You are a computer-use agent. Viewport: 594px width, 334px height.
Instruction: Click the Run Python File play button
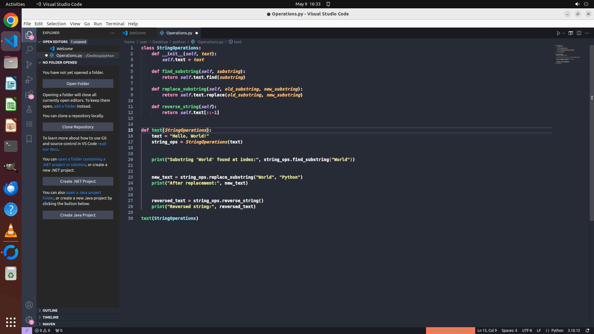coord(558,33)
